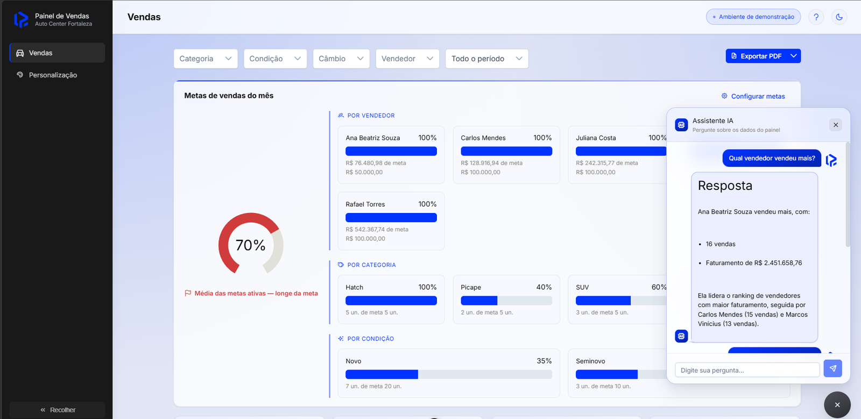Dismiss the floating chat button at bottom right

point(837,405)
